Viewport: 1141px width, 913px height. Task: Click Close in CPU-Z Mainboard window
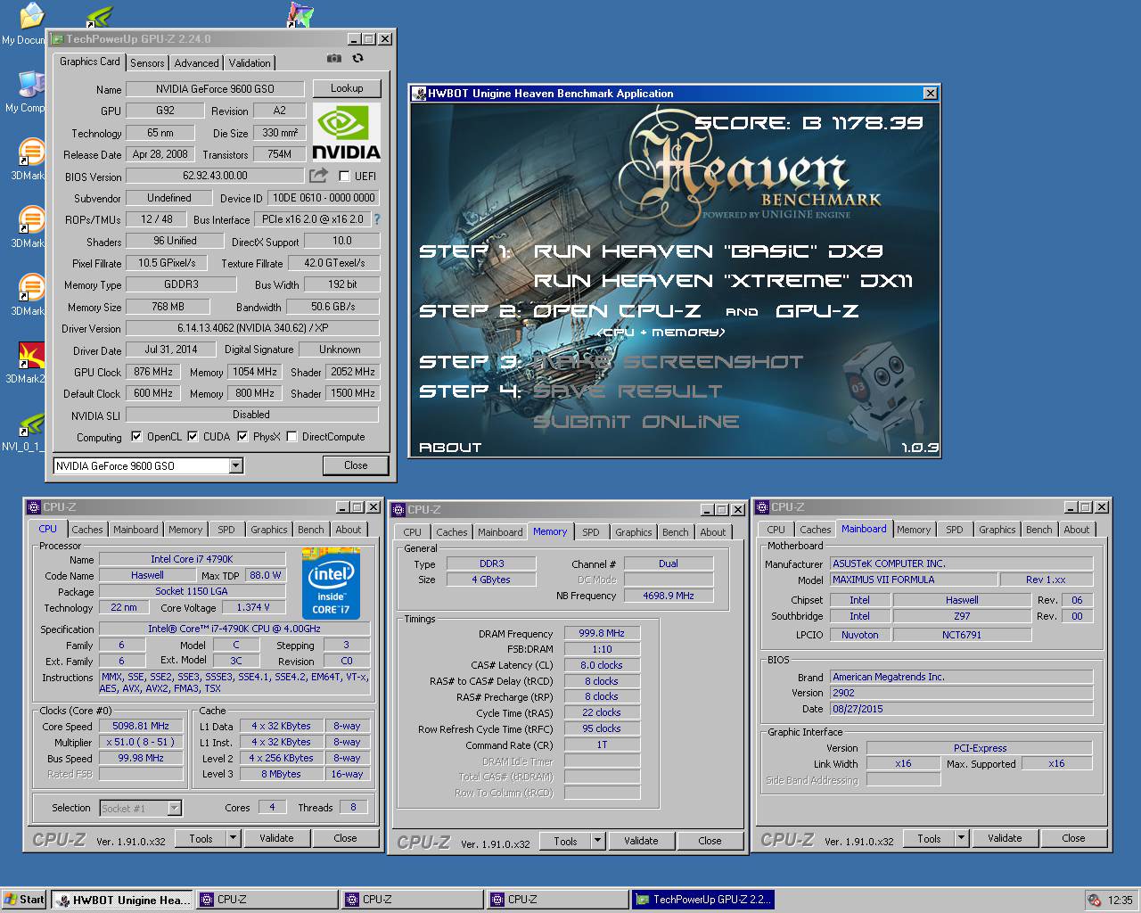tap(1073, 838)
